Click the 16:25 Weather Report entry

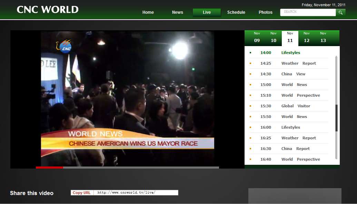(289, 138)
